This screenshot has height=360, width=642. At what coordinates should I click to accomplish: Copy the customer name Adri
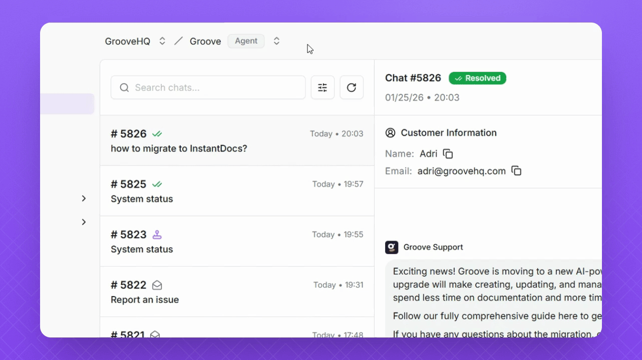[448, 154]
